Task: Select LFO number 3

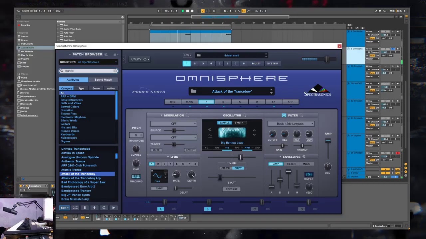Action: tap(164, 164)
